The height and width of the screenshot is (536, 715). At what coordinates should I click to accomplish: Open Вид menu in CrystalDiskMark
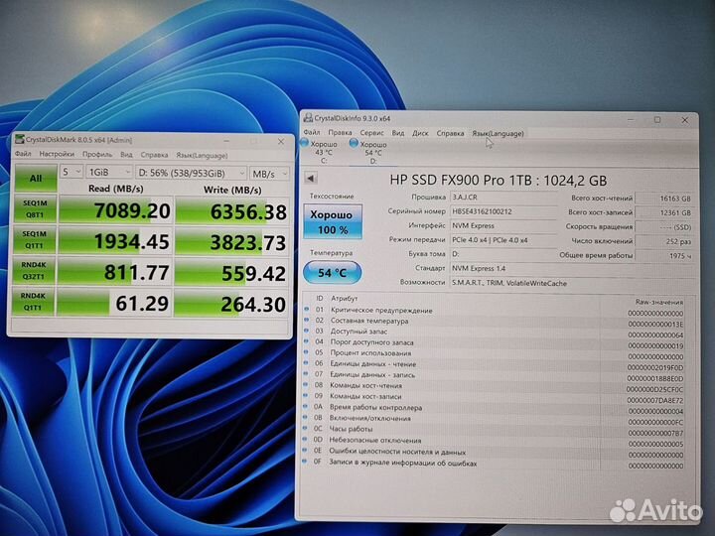point(126,155)
